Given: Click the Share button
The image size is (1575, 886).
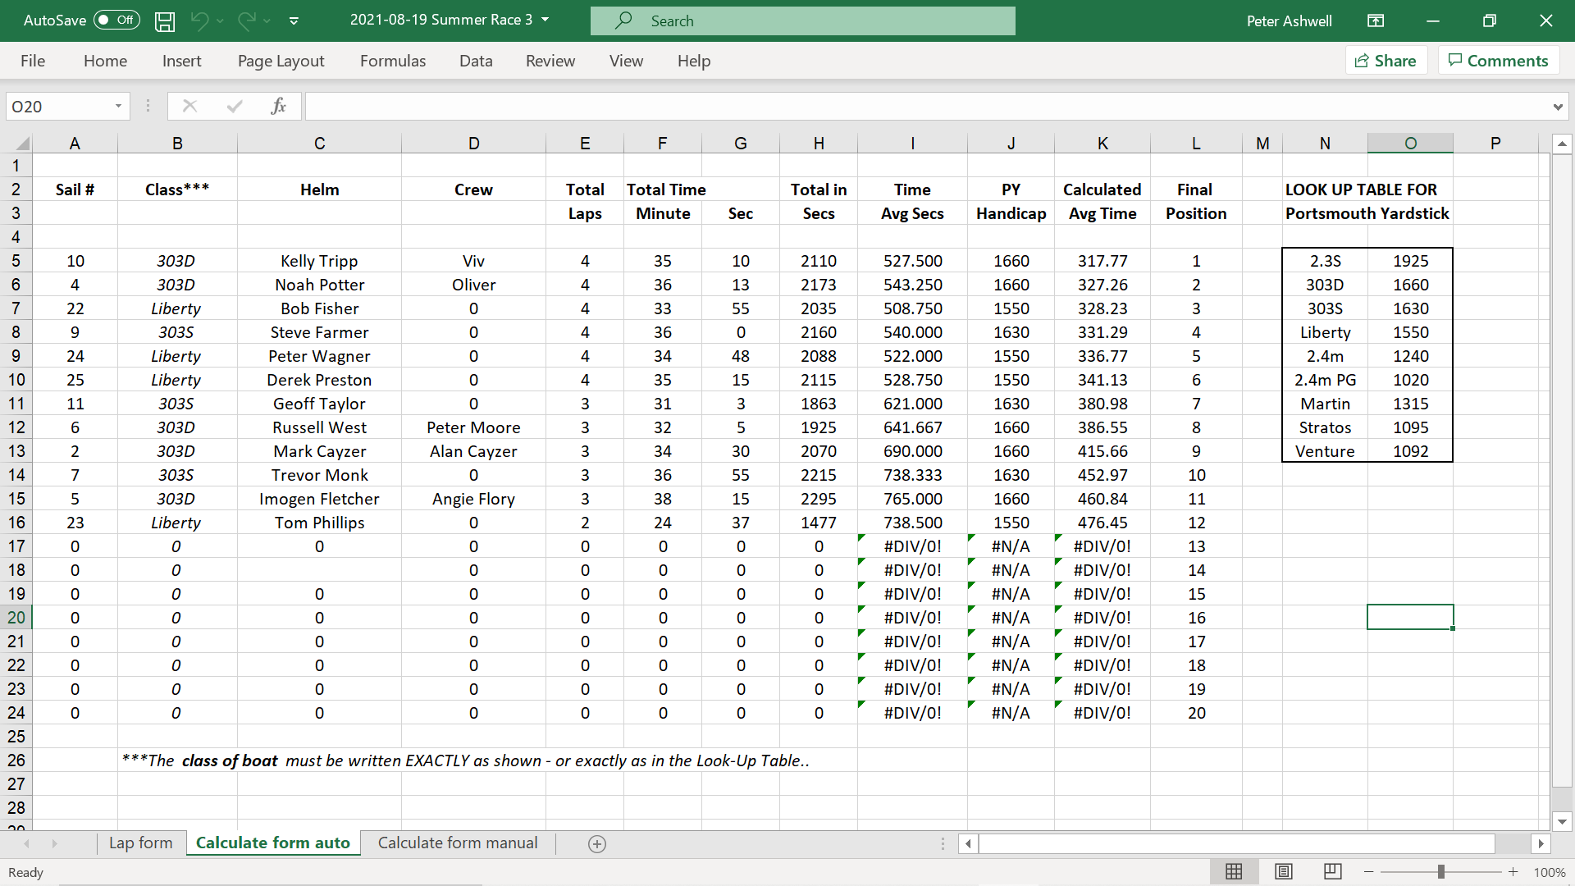Looking at the screenshot, I should (1386, 61).
